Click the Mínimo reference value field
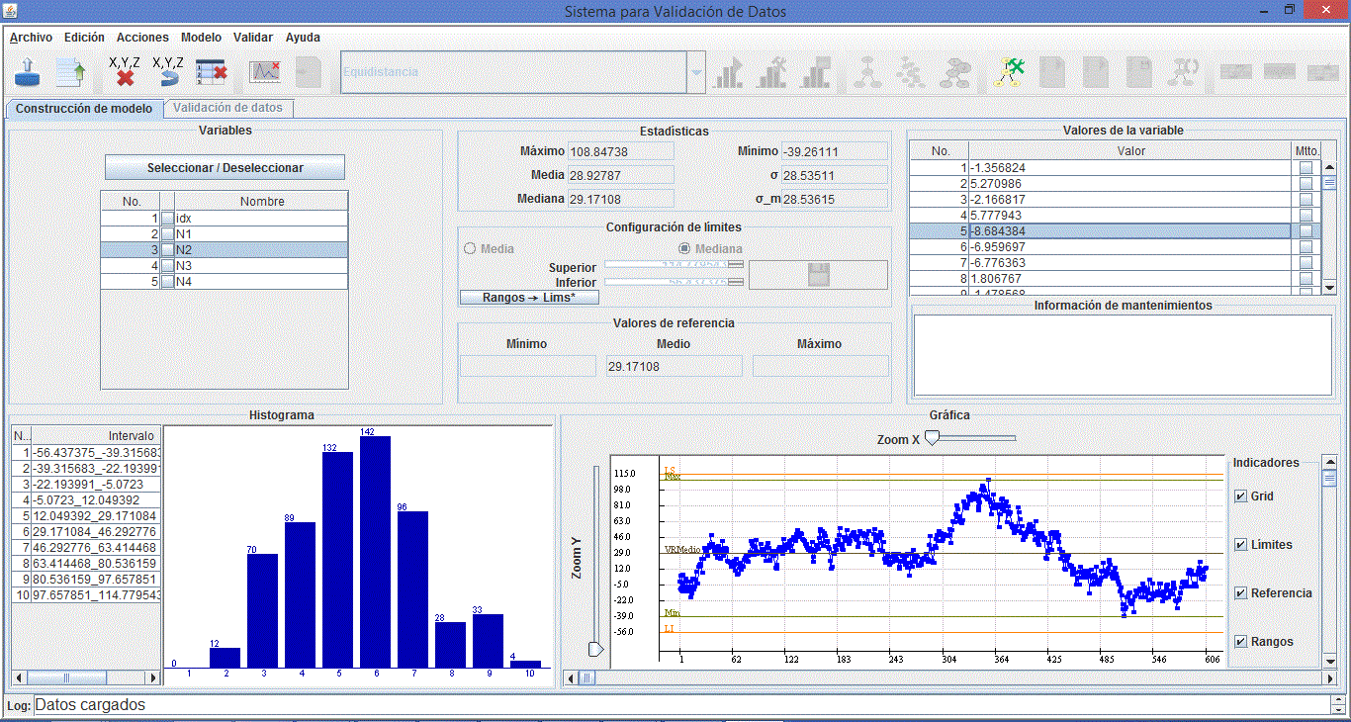The width and height of the screenshot is (1351, 722). click(x=528, y=366)
